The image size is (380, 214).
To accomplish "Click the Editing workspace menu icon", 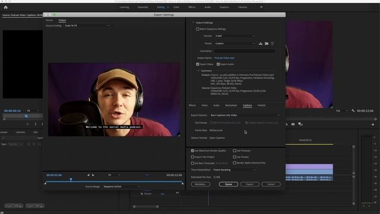I will click(168, 7).
